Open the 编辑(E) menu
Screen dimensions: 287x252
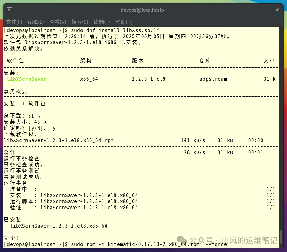point(36,22)
